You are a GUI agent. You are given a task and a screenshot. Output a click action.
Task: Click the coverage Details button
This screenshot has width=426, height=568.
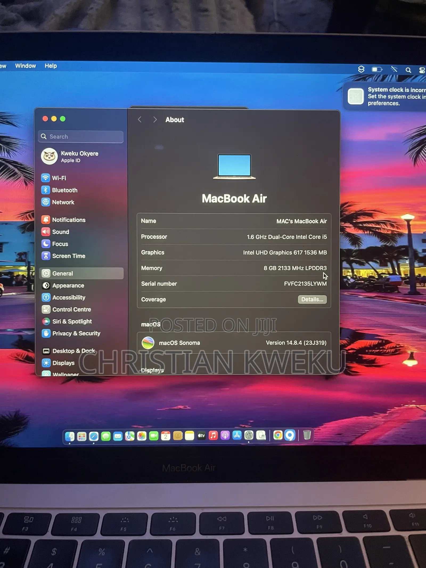point(312,299)
